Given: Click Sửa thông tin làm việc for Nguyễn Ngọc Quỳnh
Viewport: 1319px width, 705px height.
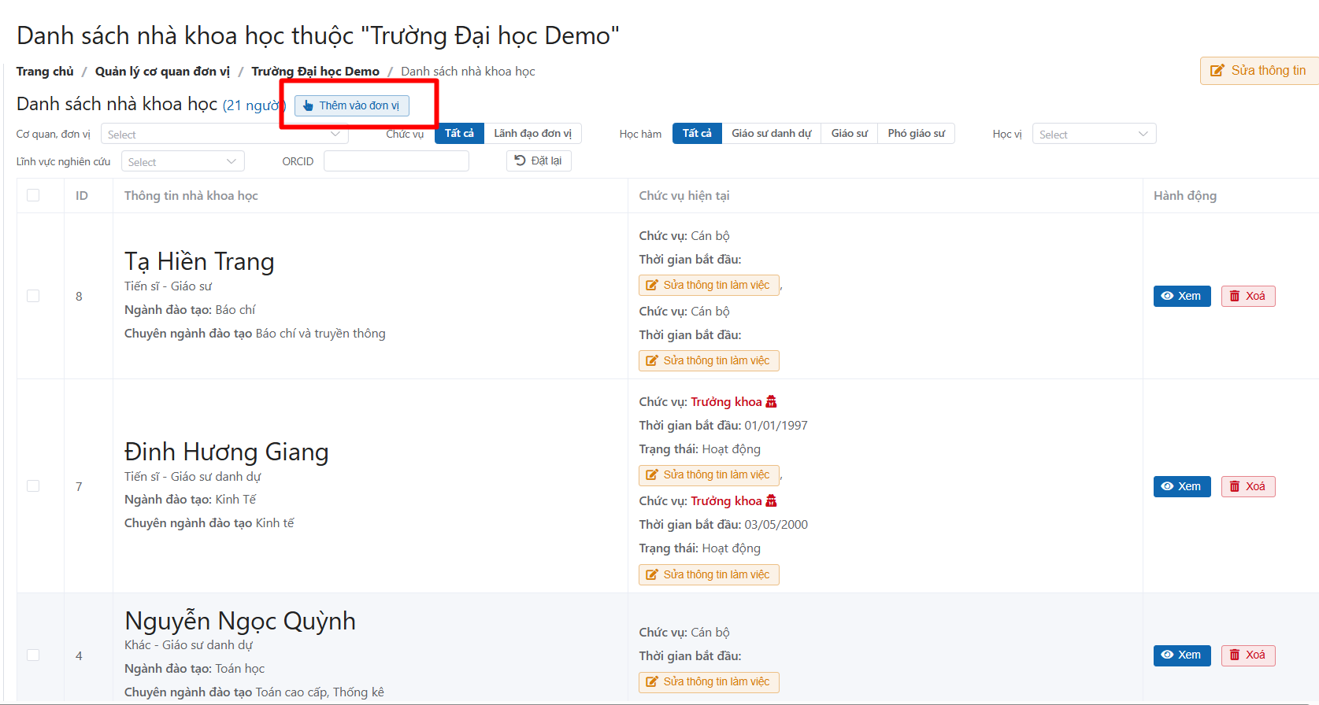Looking at the screenshot, I should [708, 682].
